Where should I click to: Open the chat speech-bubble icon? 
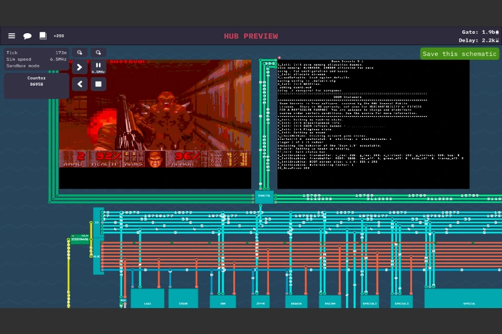pyautogui.click(x=27, y=36)
